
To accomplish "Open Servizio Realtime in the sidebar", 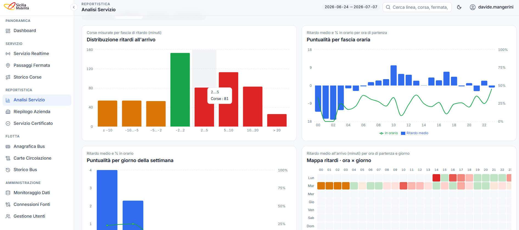I will point(37,54).
